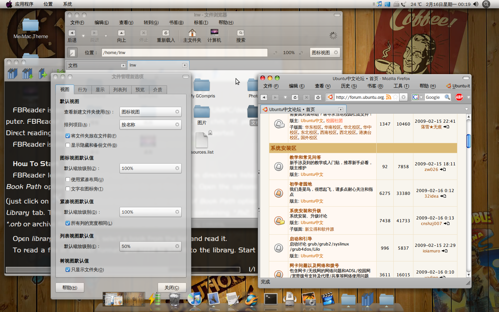Open Firefox address bar history dropdown
This screenshot has width=499, height=312.
point(403,97)
